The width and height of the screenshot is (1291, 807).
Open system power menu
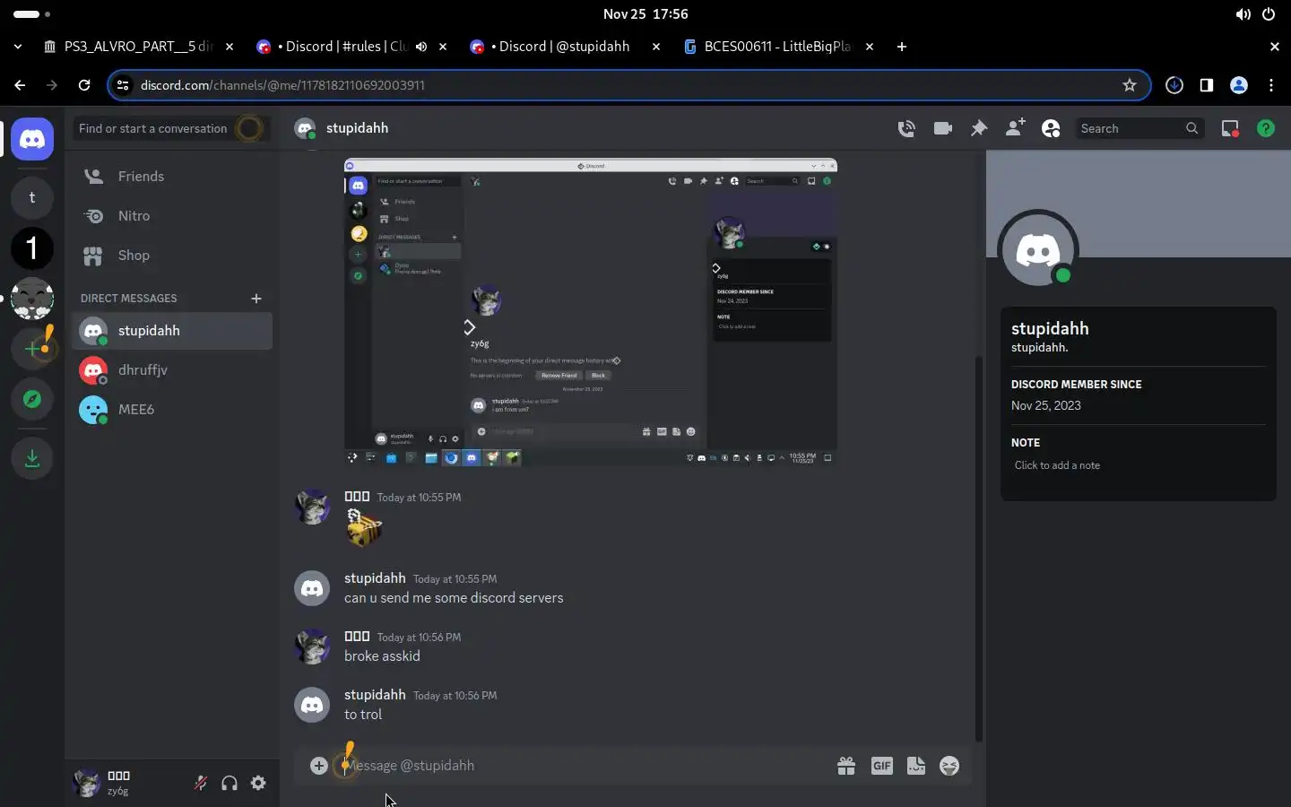[x=1269, y=14]
